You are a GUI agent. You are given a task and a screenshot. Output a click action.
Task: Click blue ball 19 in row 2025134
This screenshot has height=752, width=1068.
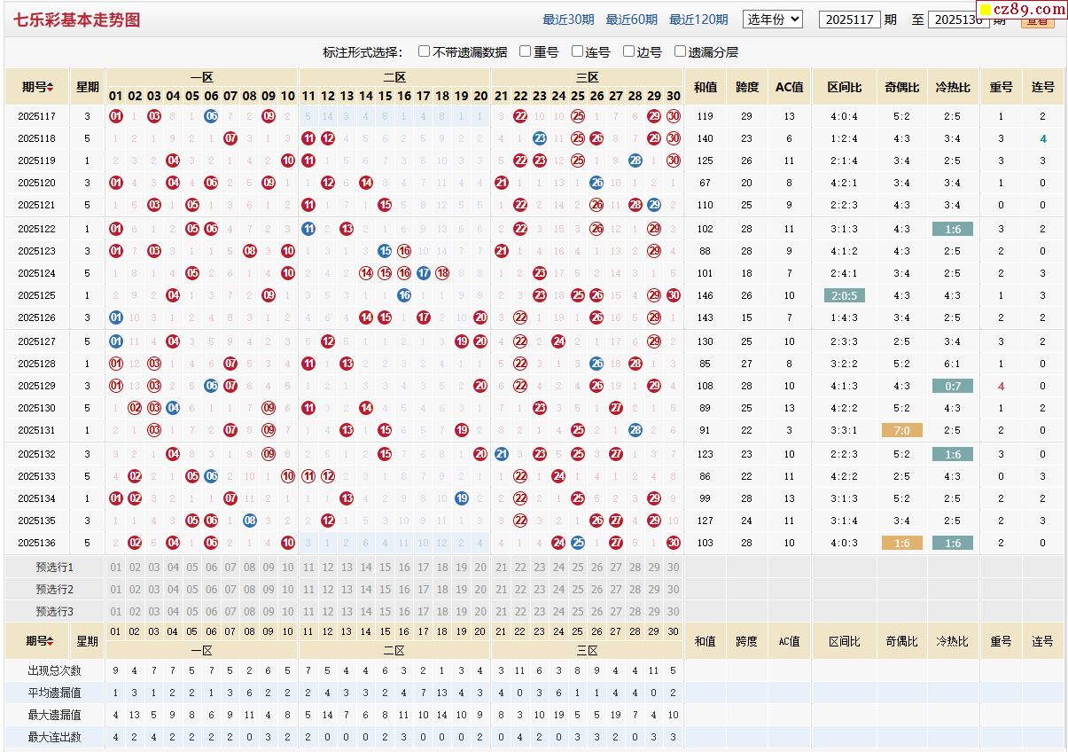(x=462, y=498)
